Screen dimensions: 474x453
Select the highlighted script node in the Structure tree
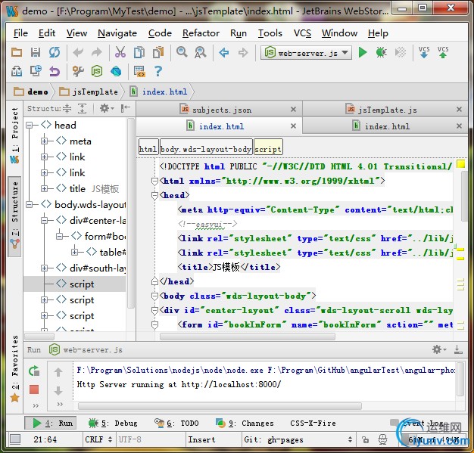75,284
